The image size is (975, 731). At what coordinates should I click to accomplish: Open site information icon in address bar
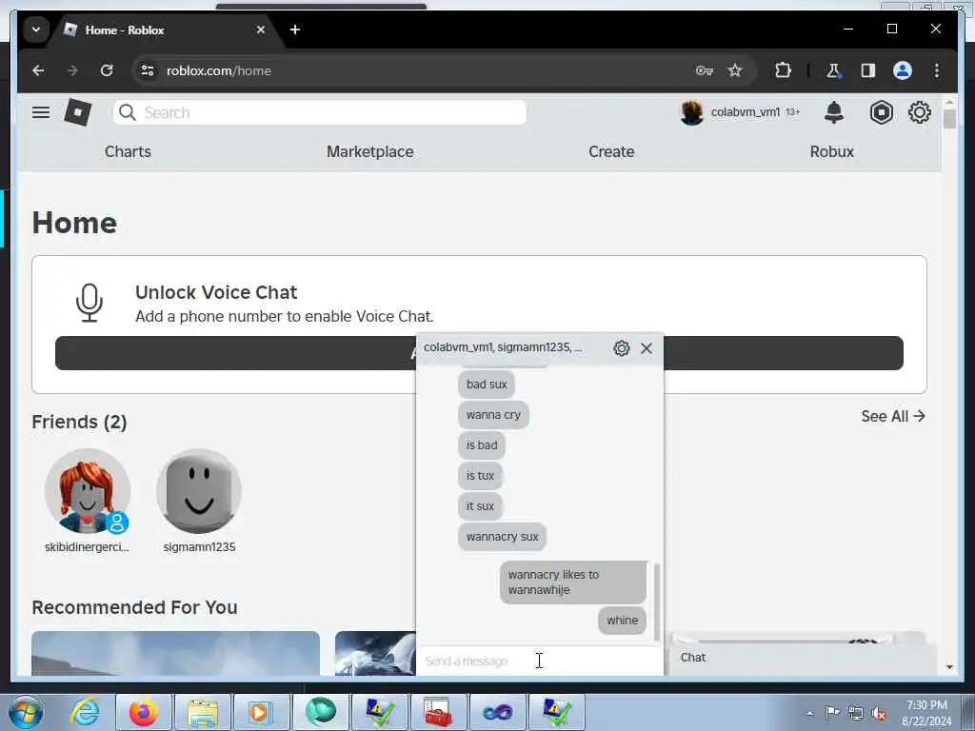(148, 70)
